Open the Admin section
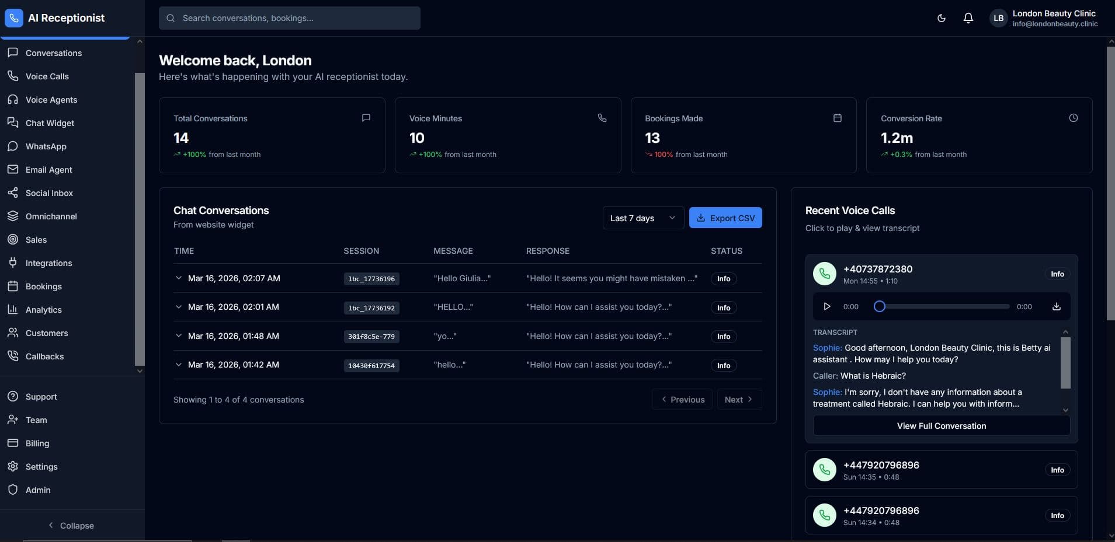Image resolution: width=1115 pixels, height=542 pixels. pyautogui.click(x=37, y=490)
